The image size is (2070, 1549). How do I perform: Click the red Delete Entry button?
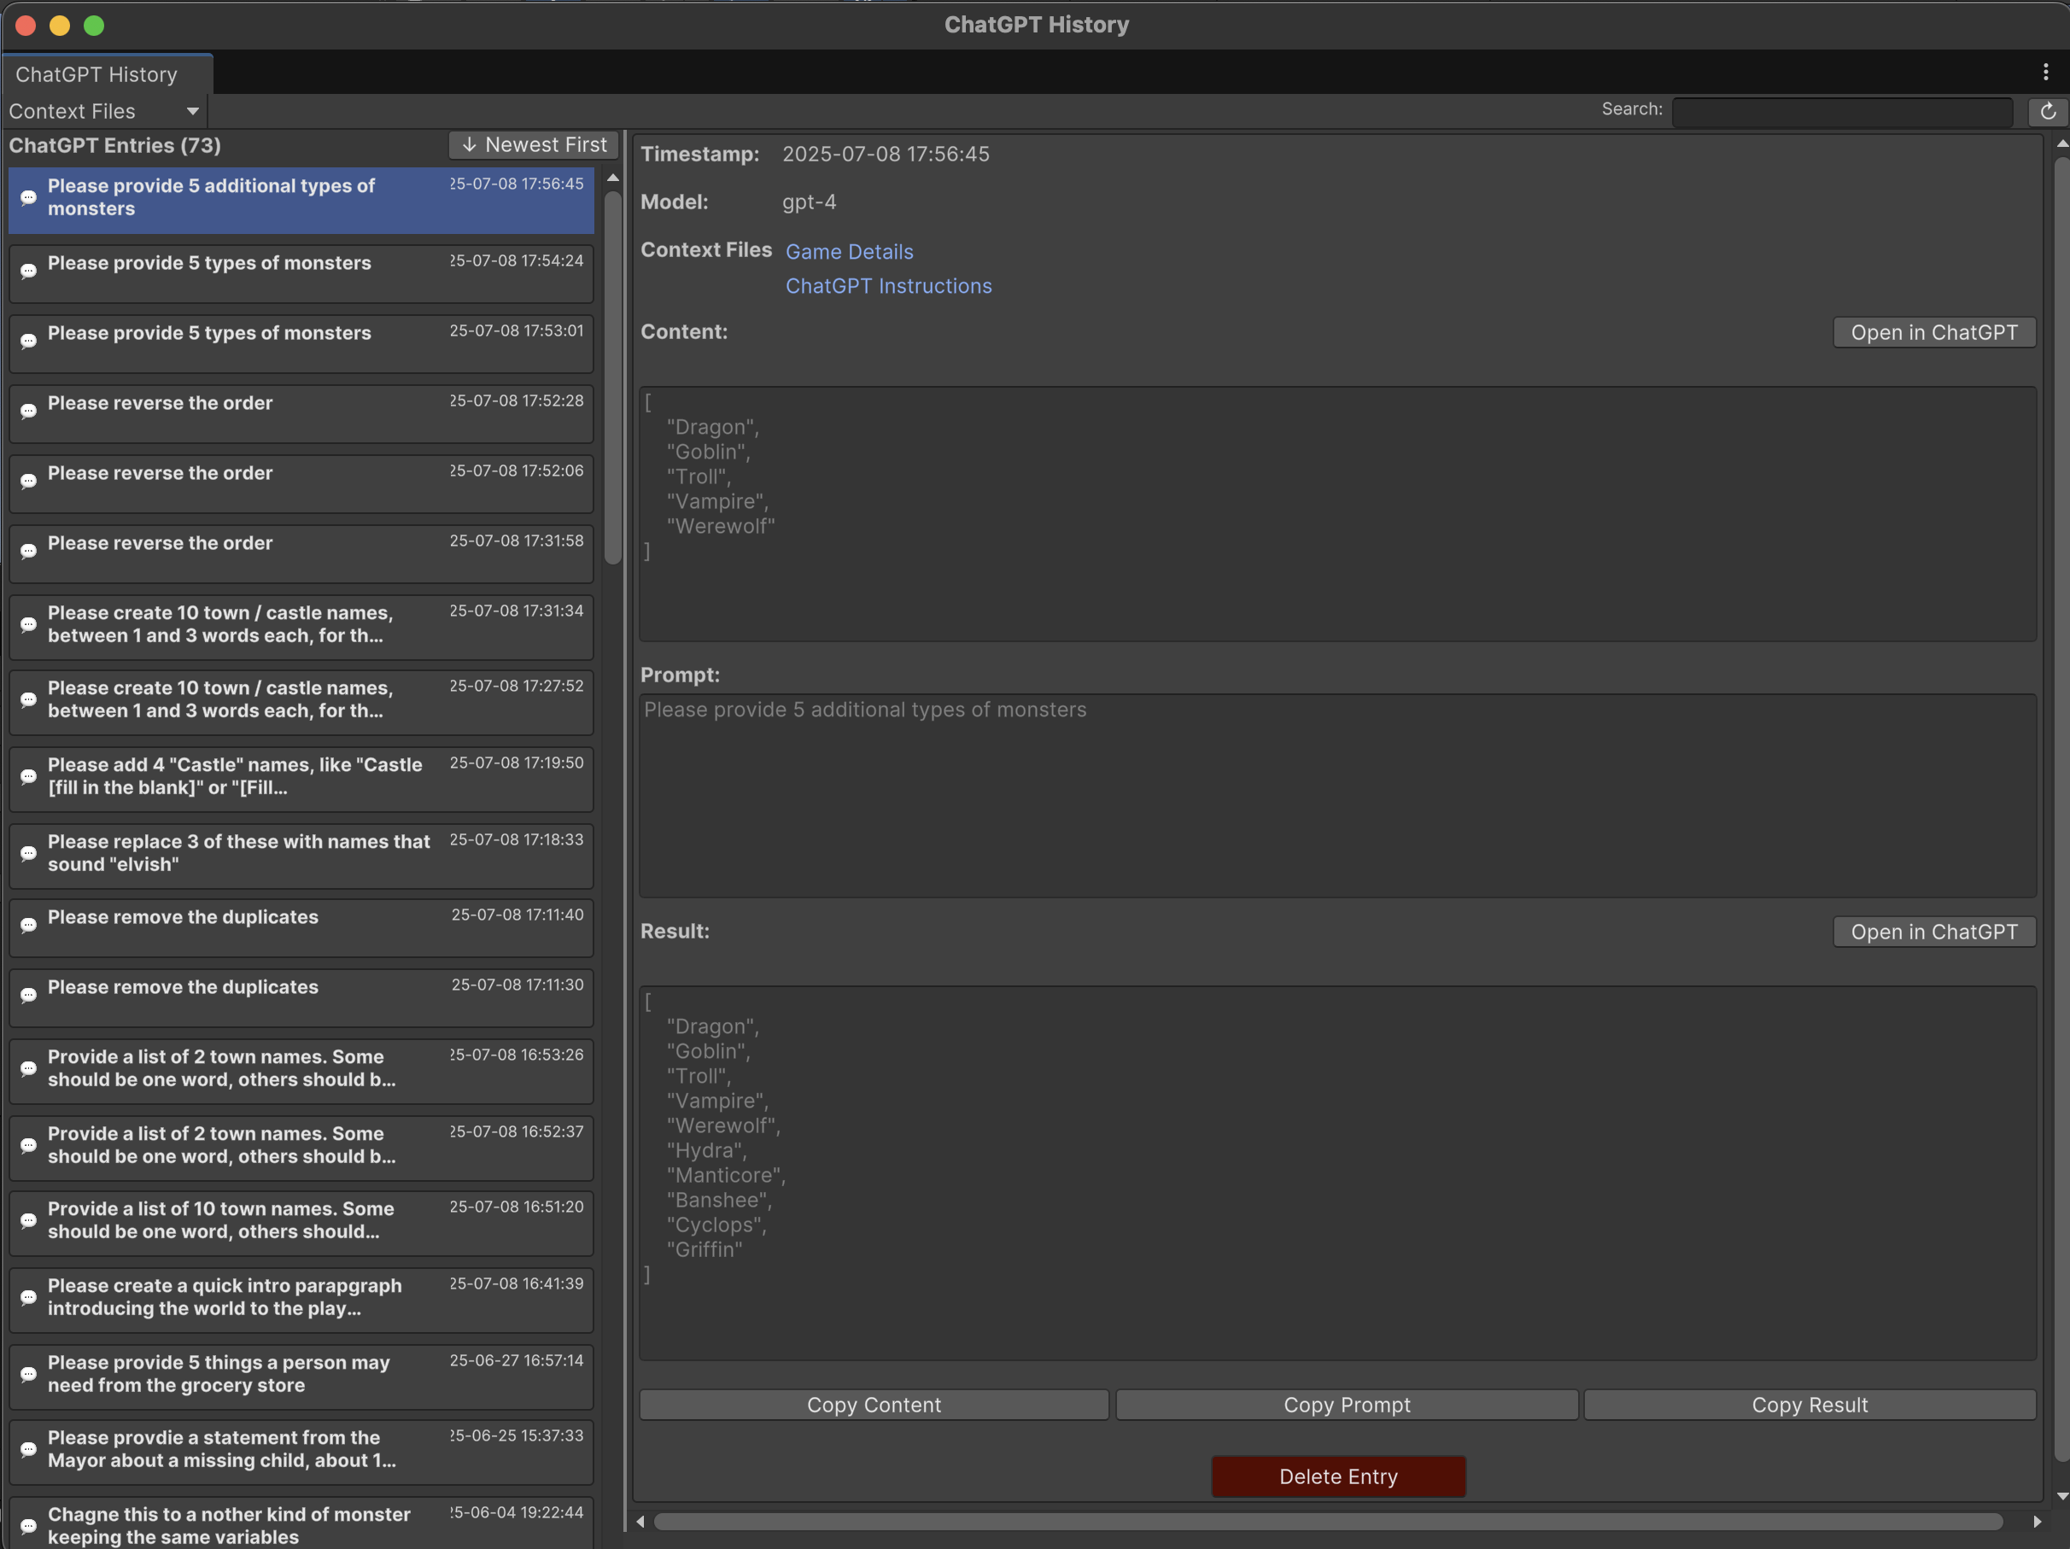pyautogui.click(x=1337, y=1476)
